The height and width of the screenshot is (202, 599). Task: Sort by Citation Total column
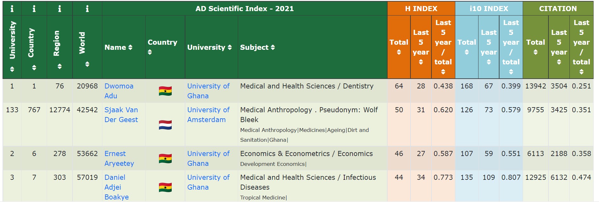tap(535, 47)
